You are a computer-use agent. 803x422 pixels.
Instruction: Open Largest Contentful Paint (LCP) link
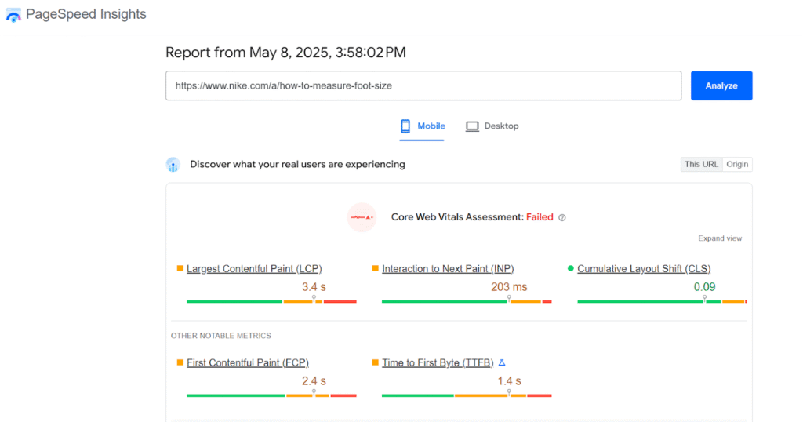[x=254, y=268]
